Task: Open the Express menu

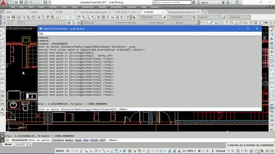Action: tap(155, 7)
